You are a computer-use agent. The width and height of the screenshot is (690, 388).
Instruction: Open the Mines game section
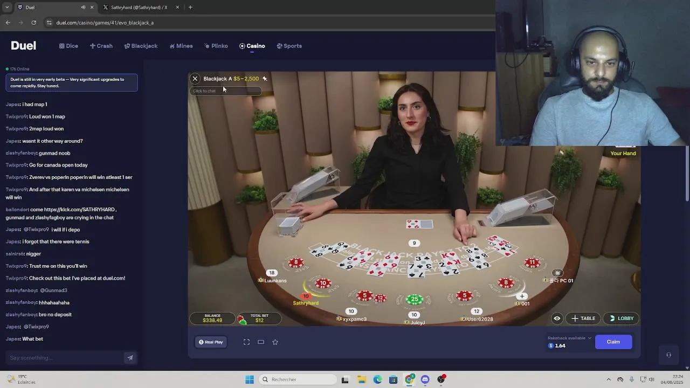(x=181, y=46)
